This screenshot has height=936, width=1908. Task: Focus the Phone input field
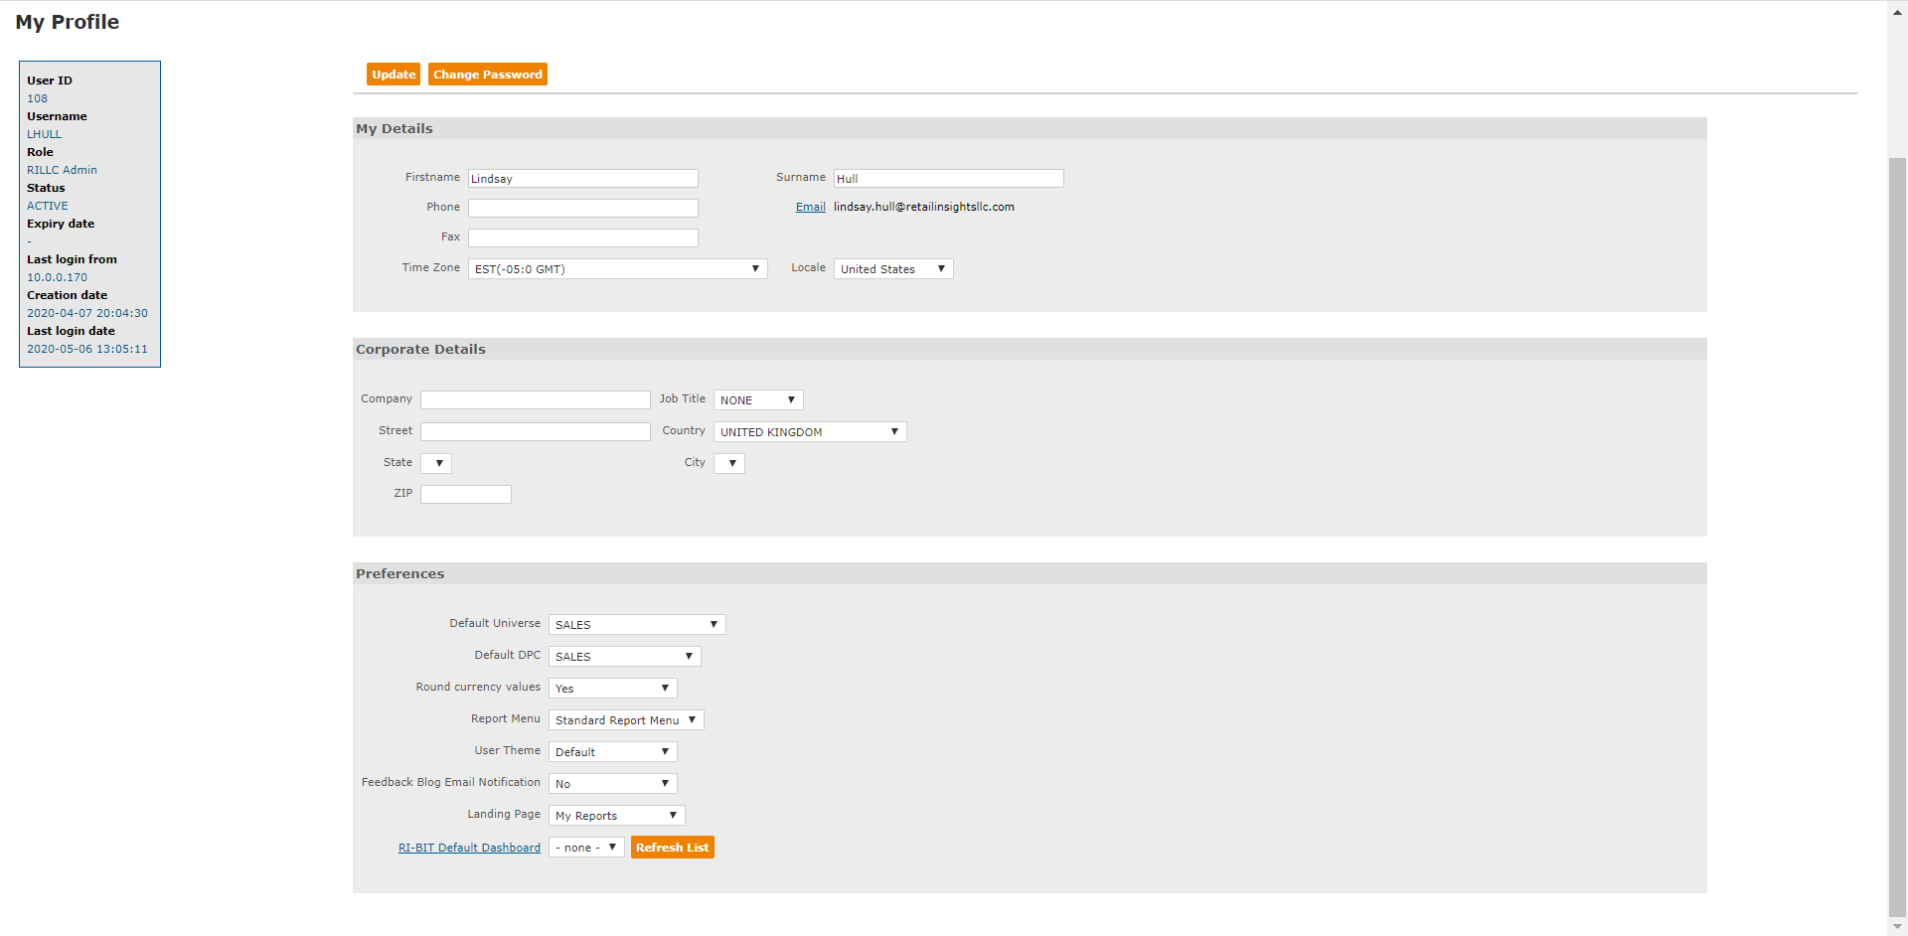pyautogui.click(x=583, y=209)
